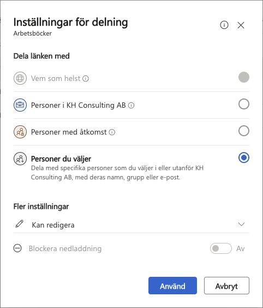Select the Vem som helst radio button
The height and width of the screenshot is (308, 263).
pyautogui.click(x=244, y=77)
